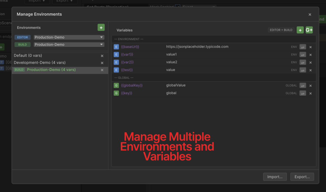Delete the Production-Demo environment
Image resolution: width=326 pixels, height=192 pixels.
[x=102, y=70]
